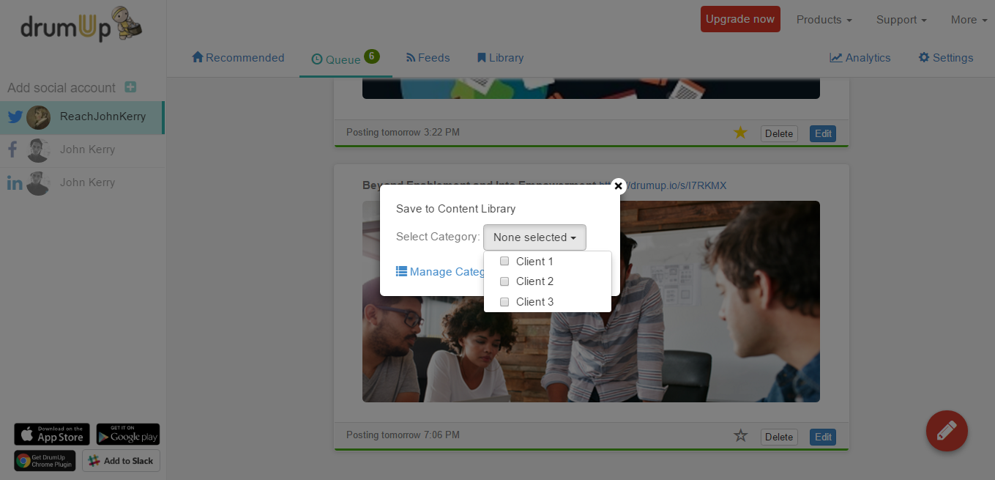This screenshot has width=995, height=480.
Task: Check the Client 2 category
Action: point(504,281)
